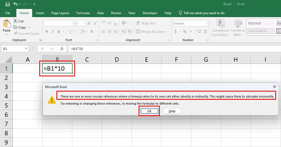This screenshot has height=147, width=281.
Task: Click the Paste clipboard icon
Action: tap(7, 24)
